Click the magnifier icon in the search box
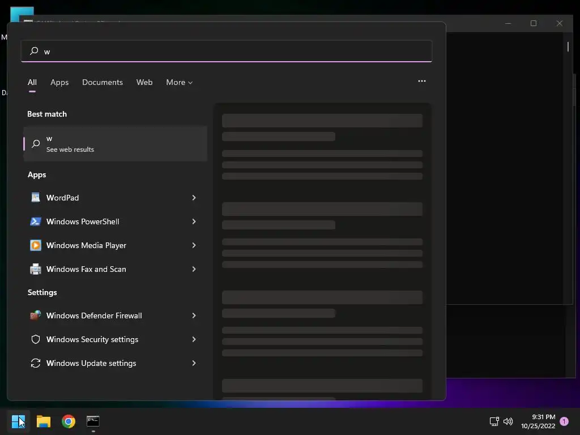The image size is (580, 435). 34,50
